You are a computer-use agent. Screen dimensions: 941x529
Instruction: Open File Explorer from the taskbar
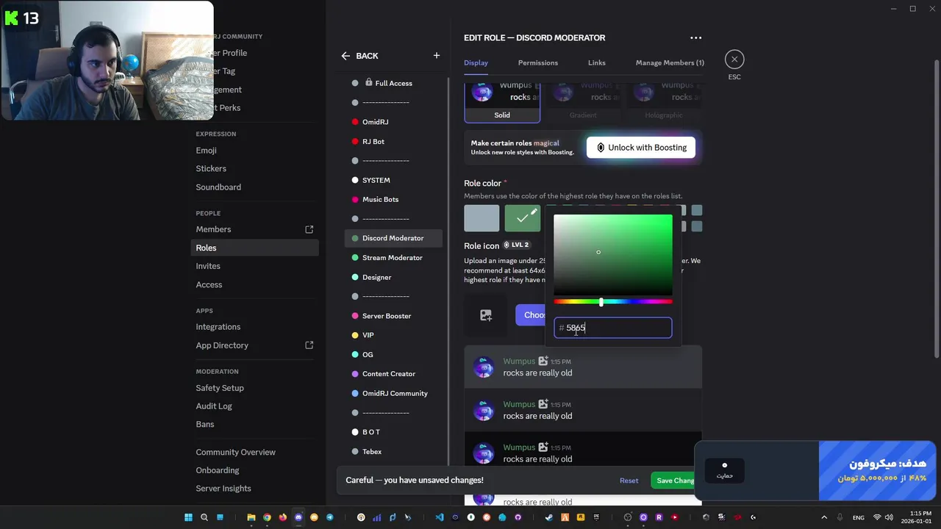click(x=251, y=517)
